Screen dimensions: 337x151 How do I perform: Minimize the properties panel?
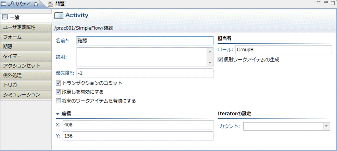click(x=325, y=2)
